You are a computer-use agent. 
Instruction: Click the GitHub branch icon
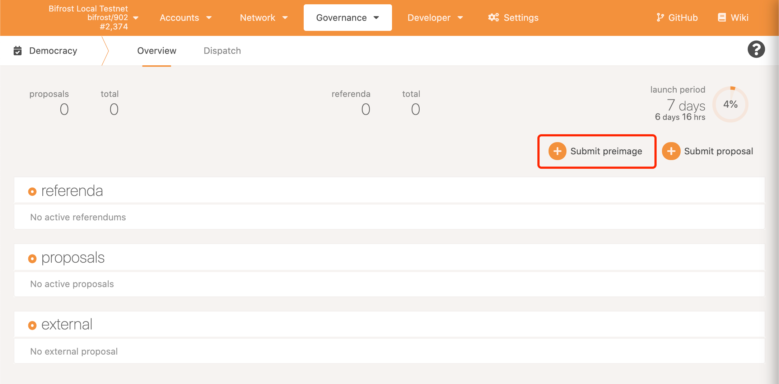tap(660, 17)
